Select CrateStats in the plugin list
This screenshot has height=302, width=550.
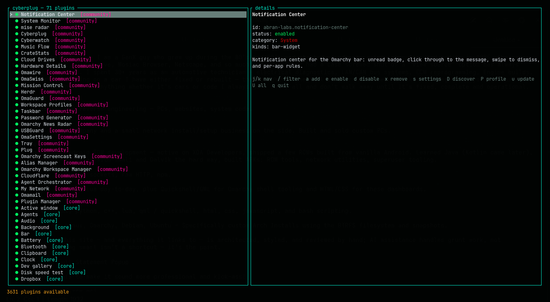click(128, 53)
